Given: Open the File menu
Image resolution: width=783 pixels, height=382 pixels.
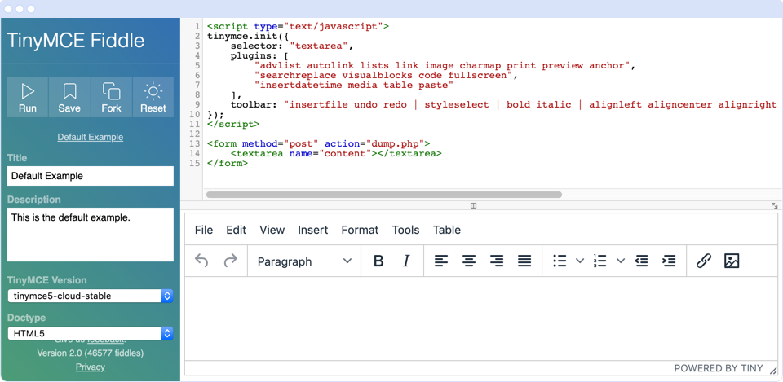Looking at the screenshot, I should pyautogui.click(x=204, y=230).
